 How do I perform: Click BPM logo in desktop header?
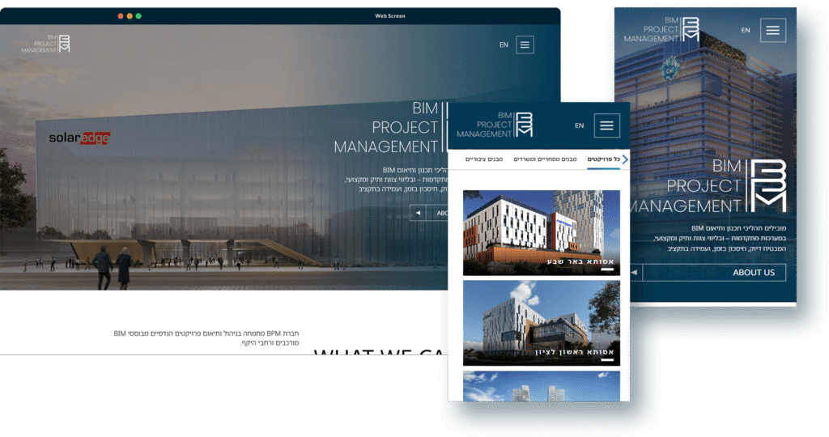tap(46, 44)
